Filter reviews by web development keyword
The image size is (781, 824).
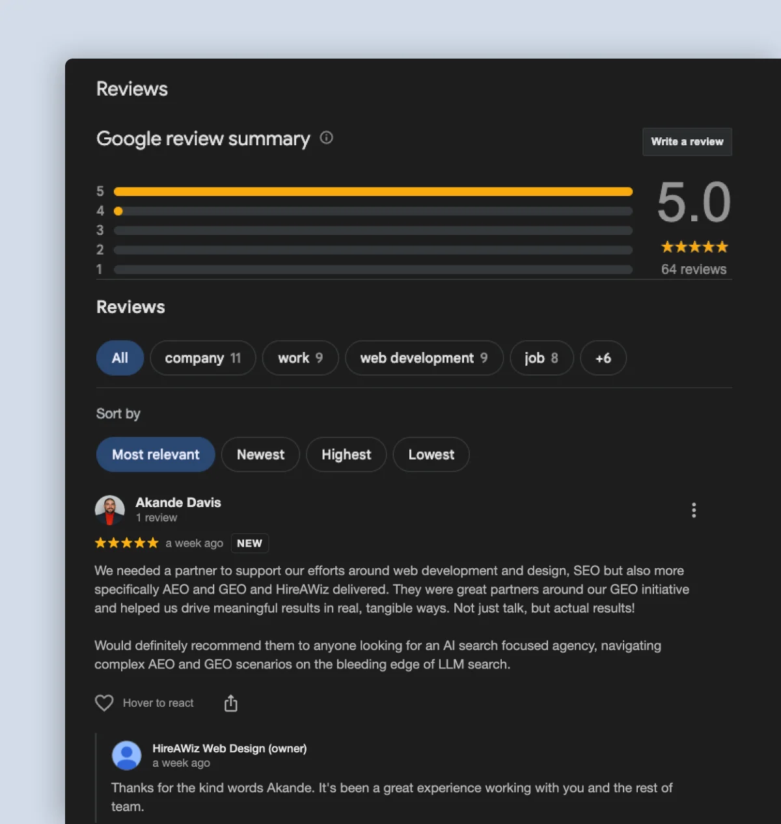424,358
